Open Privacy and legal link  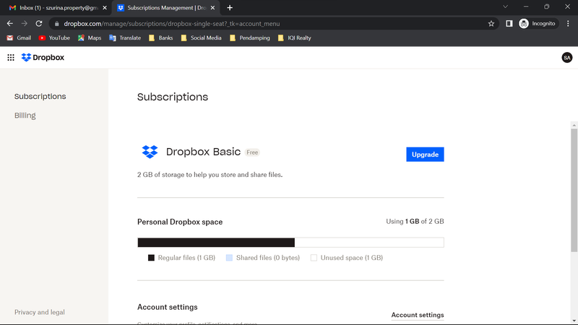[x=40, y=312]
